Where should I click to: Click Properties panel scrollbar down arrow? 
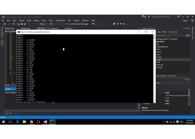pyautogui.click(x=189, y=104)
